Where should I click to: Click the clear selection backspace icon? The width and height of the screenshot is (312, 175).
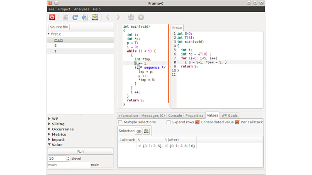tap(139, 131)
